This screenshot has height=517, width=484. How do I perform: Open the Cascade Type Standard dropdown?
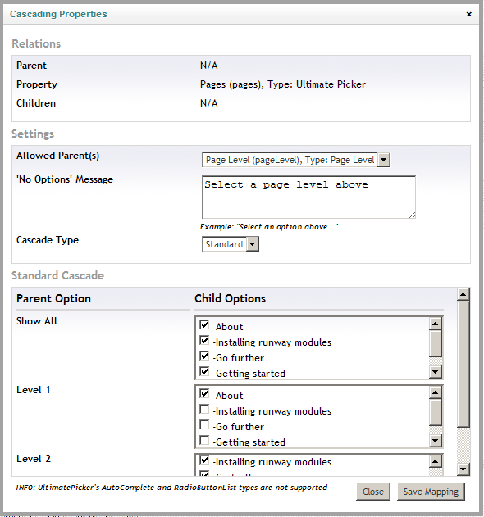pos(231,244)
